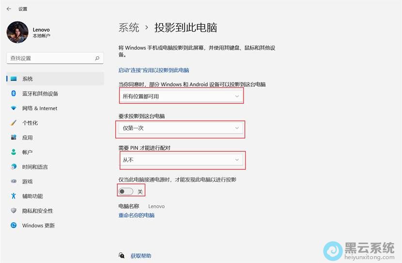Viewport: 402px width, 263px height.
Task: Select the 网络 & Internet wifi icon
Action: pos(14,108)
